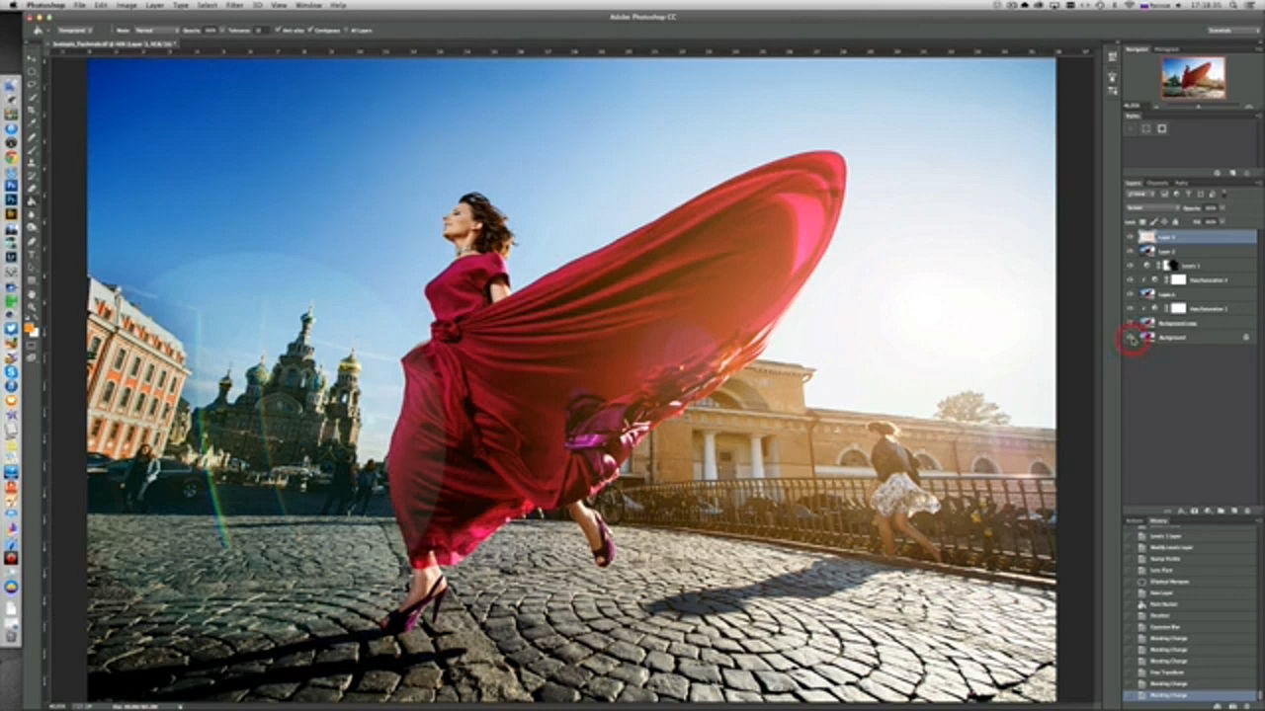Click the Tolerance input field

tap(262, 31)
